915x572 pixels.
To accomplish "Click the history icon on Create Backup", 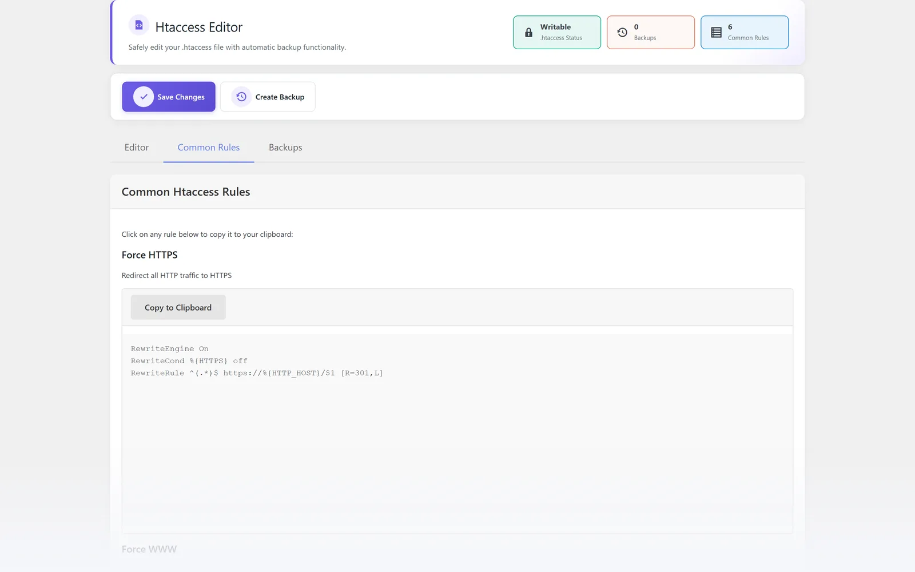I will click(x=241, y=97).
